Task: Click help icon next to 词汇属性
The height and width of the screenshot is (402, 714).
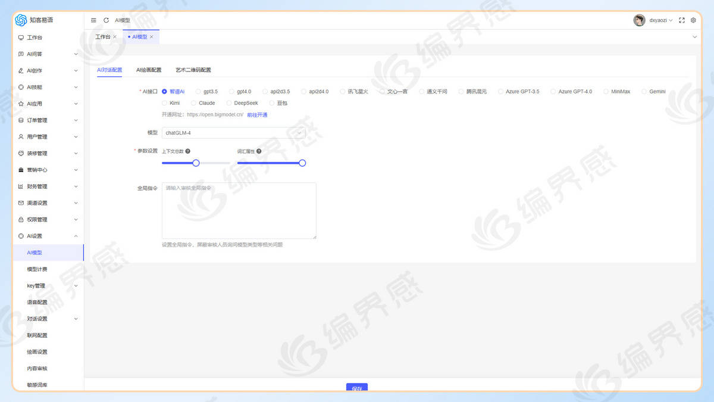Action: (259, 151)
